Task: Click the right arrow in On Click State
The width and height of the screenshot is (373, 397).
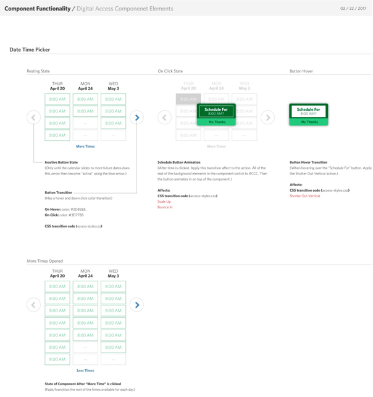Action: 267,117
